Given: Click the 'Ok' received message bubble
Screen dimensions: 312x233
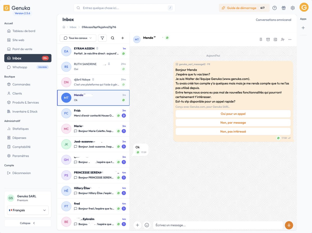Looking at the screenshot, I should (141, 150).
